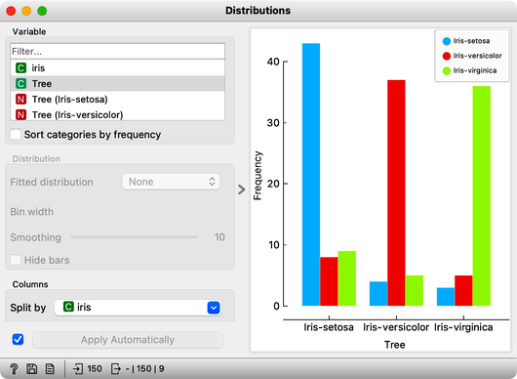Click the Apply Automatically button
The height and width of the screenshot is (379, 517).
128,340
